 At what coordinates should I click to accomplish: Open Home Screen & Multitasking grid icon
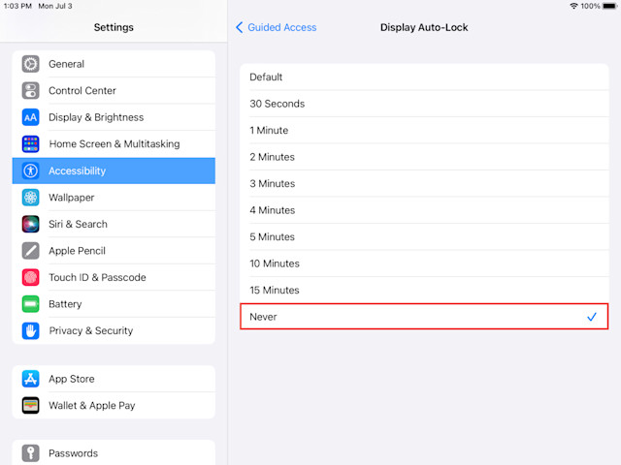click(x=30, y=144)
